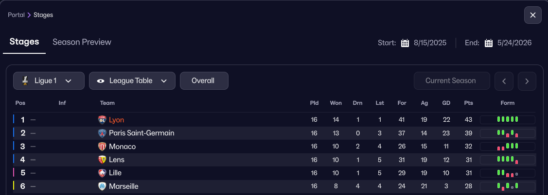Advance to the next season arrow
This screenshot has width=548, height=195.
tap(527, 81)
